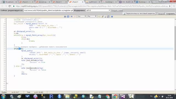The height and width of the screenshot is (99, 176).
Task: Click the 'Ln 23, Ch 7' status position
Action: tap(15, 92)
